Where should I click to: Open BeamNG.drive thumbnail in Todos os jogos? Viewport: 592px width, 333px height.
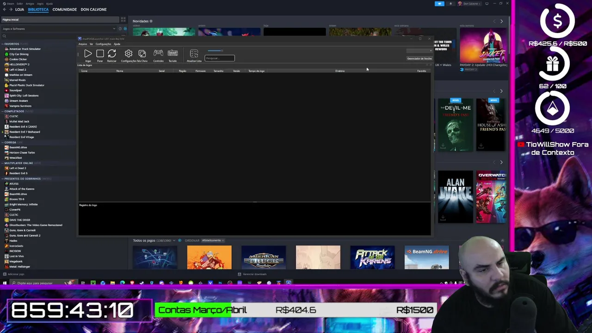pos(426,257)
